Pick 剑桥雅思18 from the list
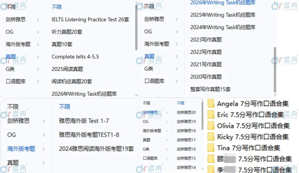The image size is (299, 173). [186, 131]
